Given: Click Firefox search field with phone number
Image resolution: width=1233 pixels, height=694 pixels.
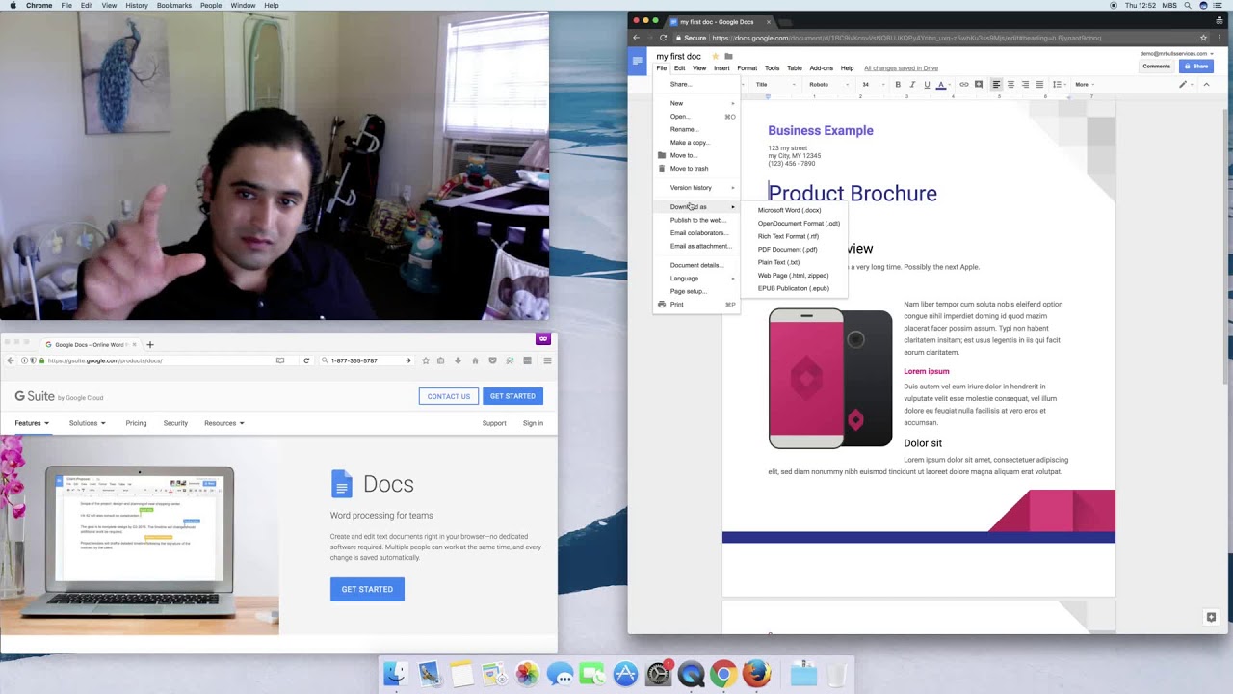Looking at the screenshot, I should [x=366, y=360].
